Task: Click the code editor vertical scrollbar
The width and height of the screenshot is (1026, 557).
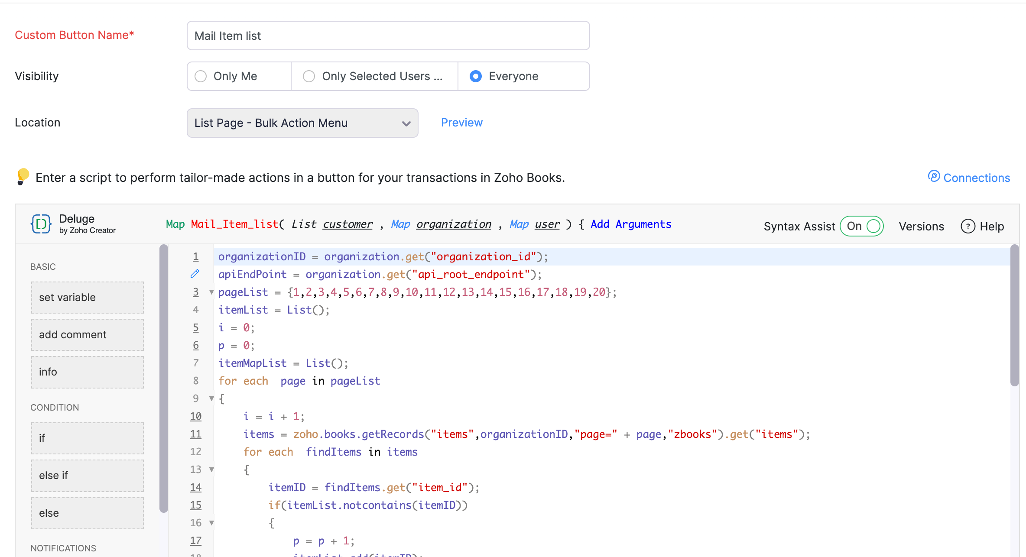Action: pyautogui.click(x=1014, y=316)
